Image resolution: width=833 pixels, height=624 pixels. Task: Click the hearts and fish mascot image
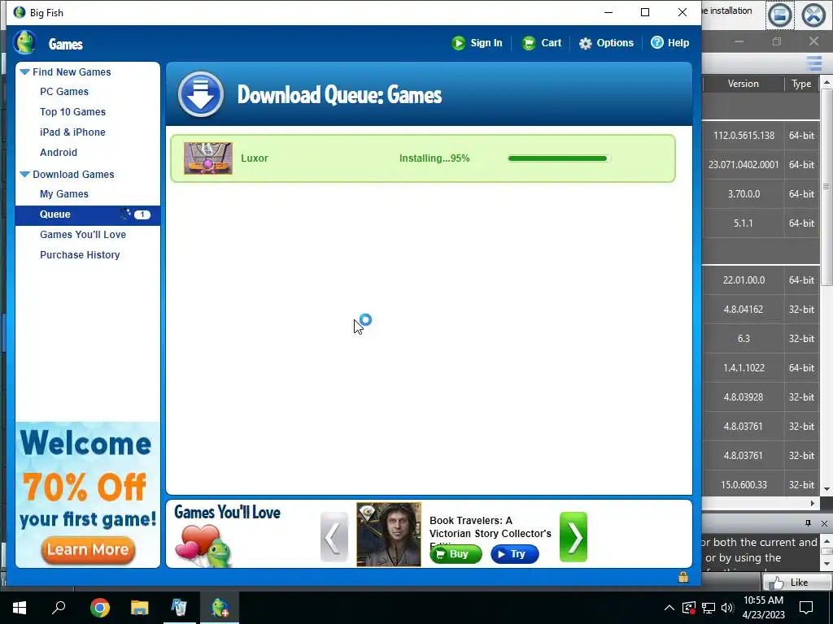204,545
